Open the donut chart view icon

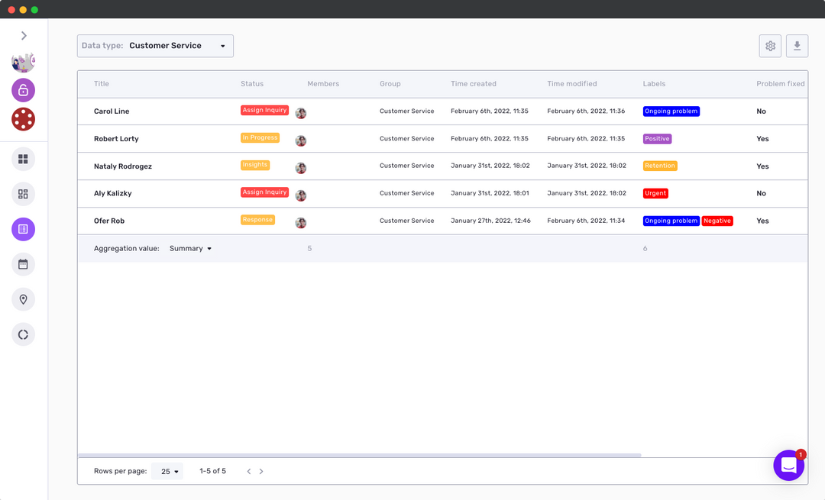point(23,334)
